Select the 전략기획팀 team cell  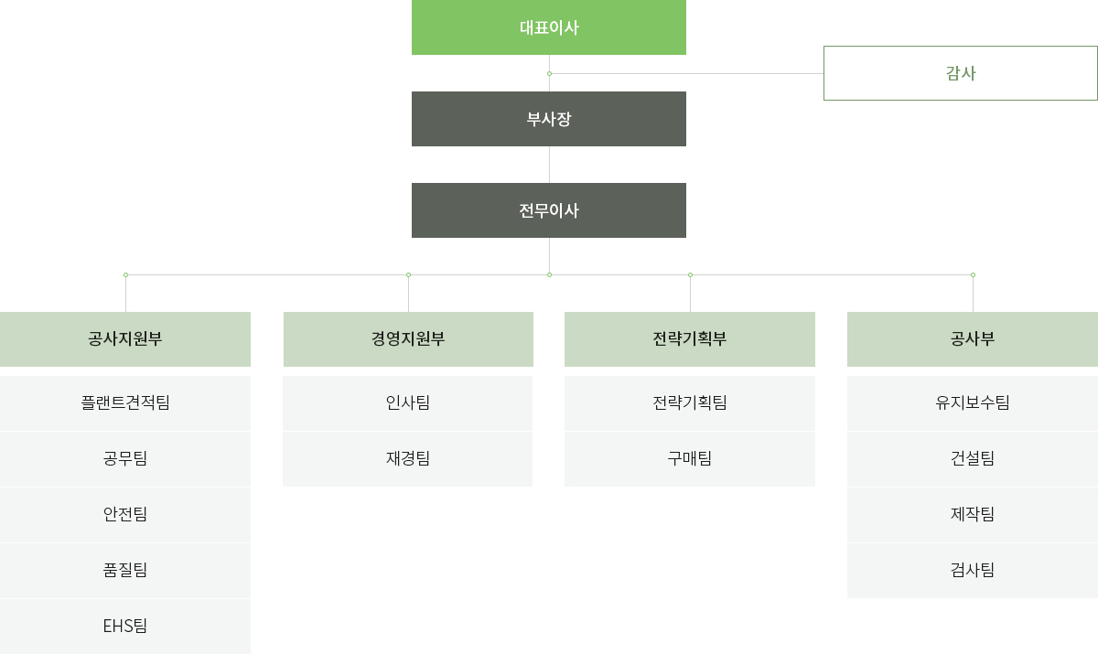pos(690,403)
